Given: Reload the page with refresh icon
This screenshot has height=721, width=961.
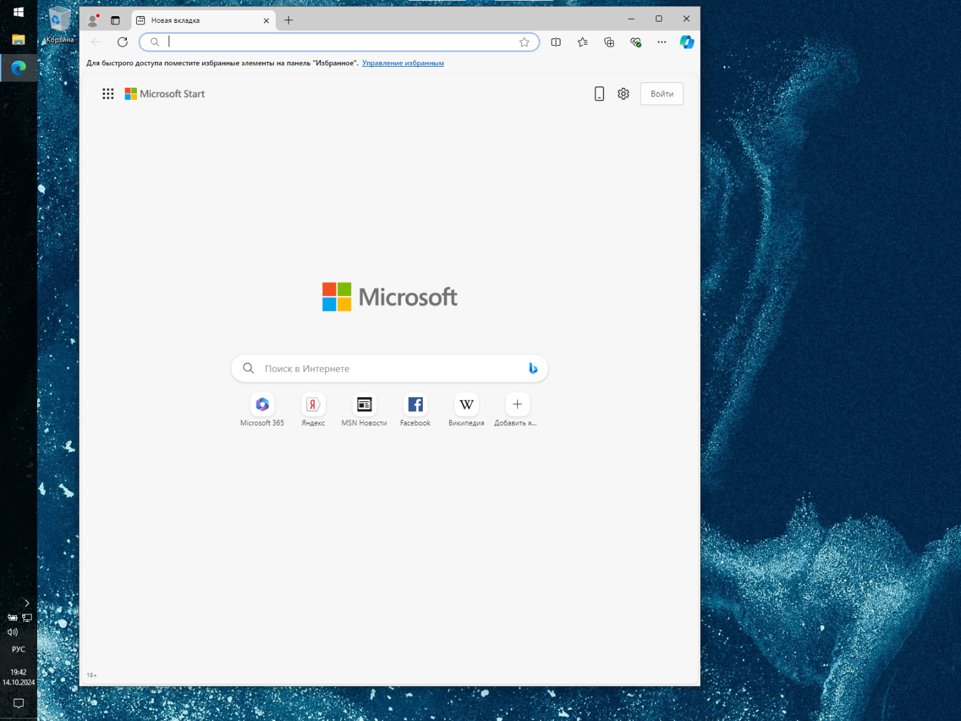Looking at the screenshot, I should (x=122, y=42).
